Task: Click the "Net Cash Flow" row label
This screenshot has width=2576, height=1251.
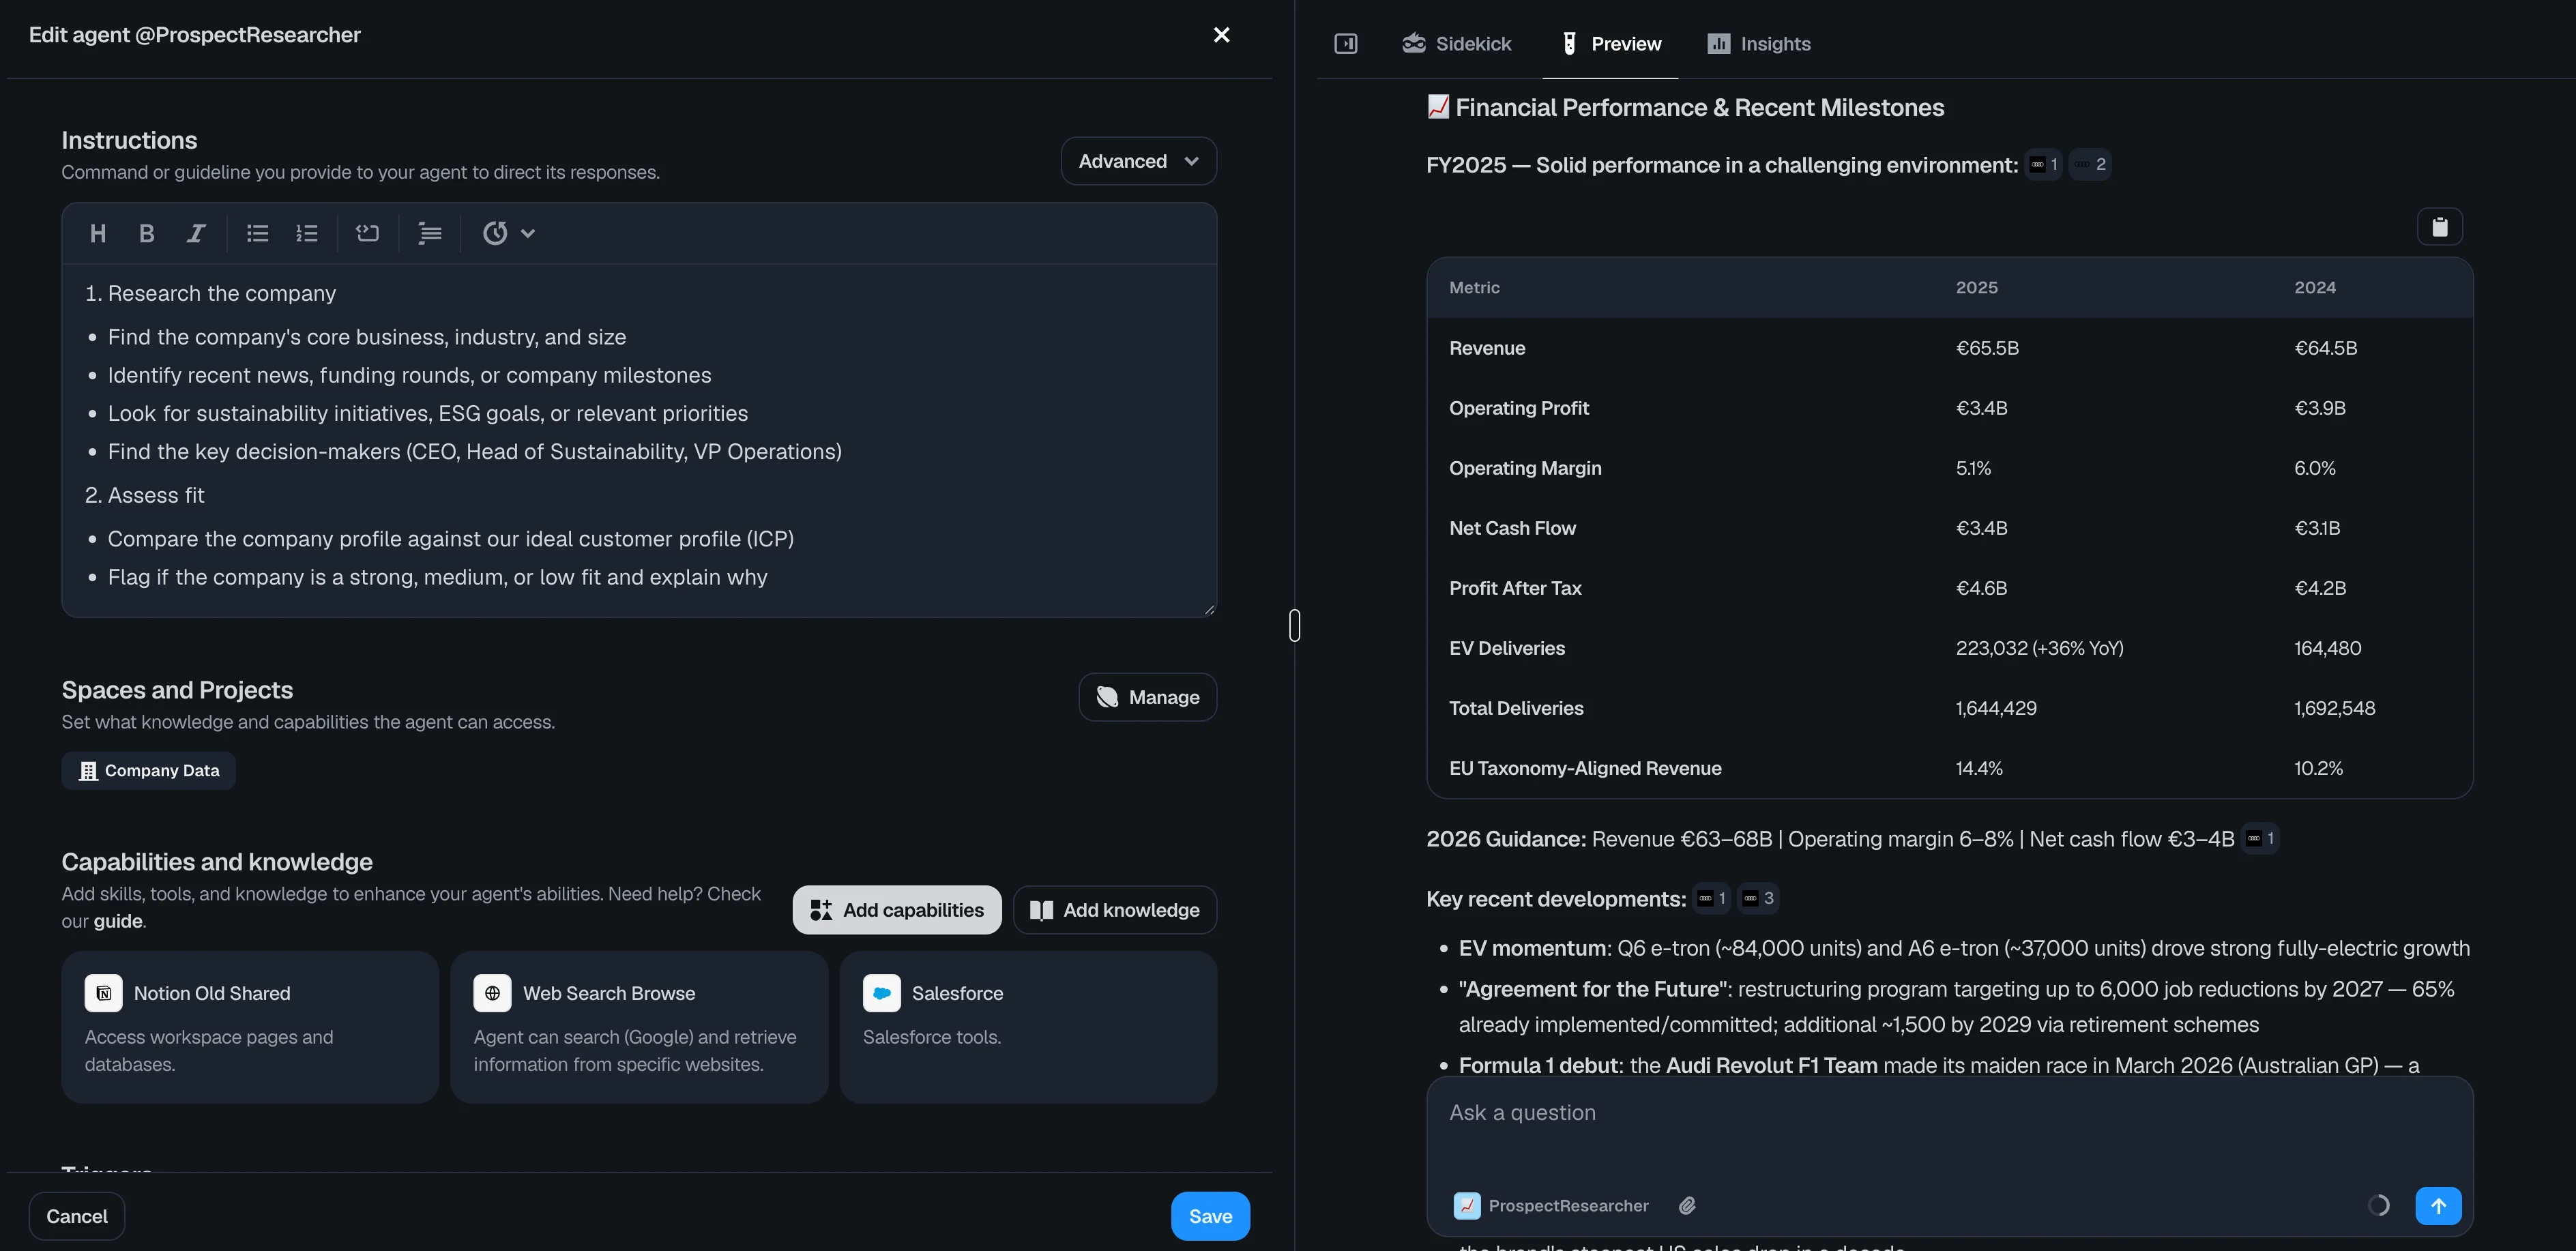Action: click(x=1512, y=528)
